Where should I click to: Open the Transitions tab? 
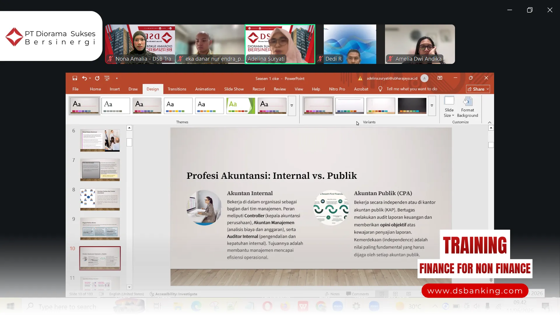click(x=177, y=89)
